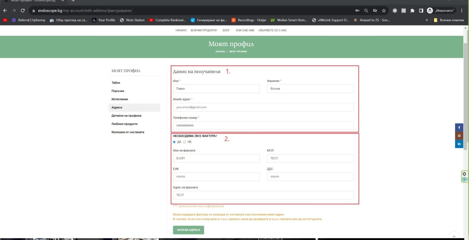
Task: Close the Моят профил browser tab
Action: coord(63,1)
